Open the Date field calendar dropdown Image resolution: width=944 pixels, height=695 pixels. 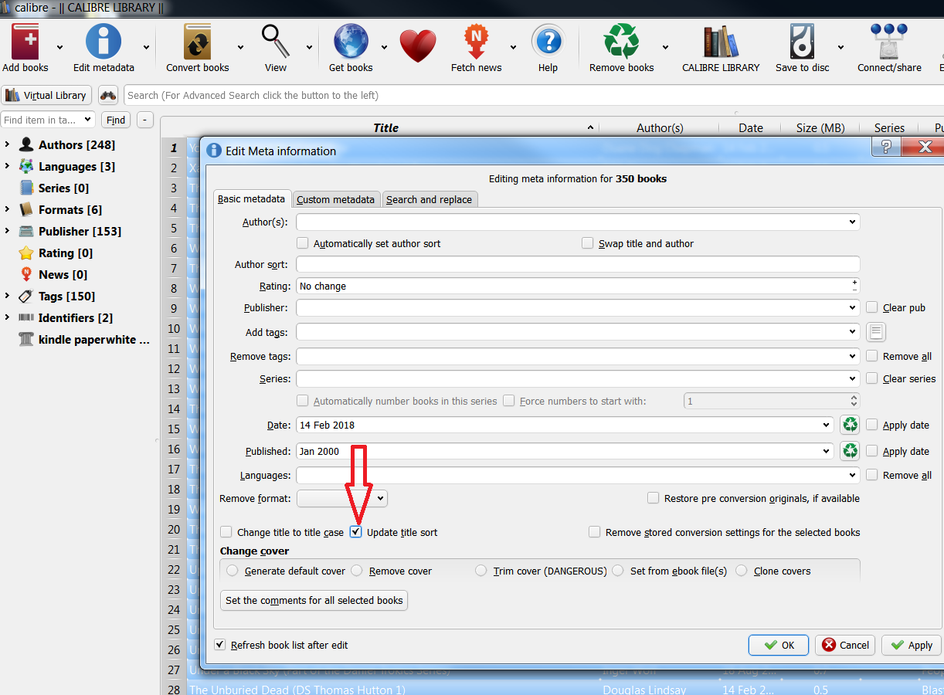coord(827,425)
